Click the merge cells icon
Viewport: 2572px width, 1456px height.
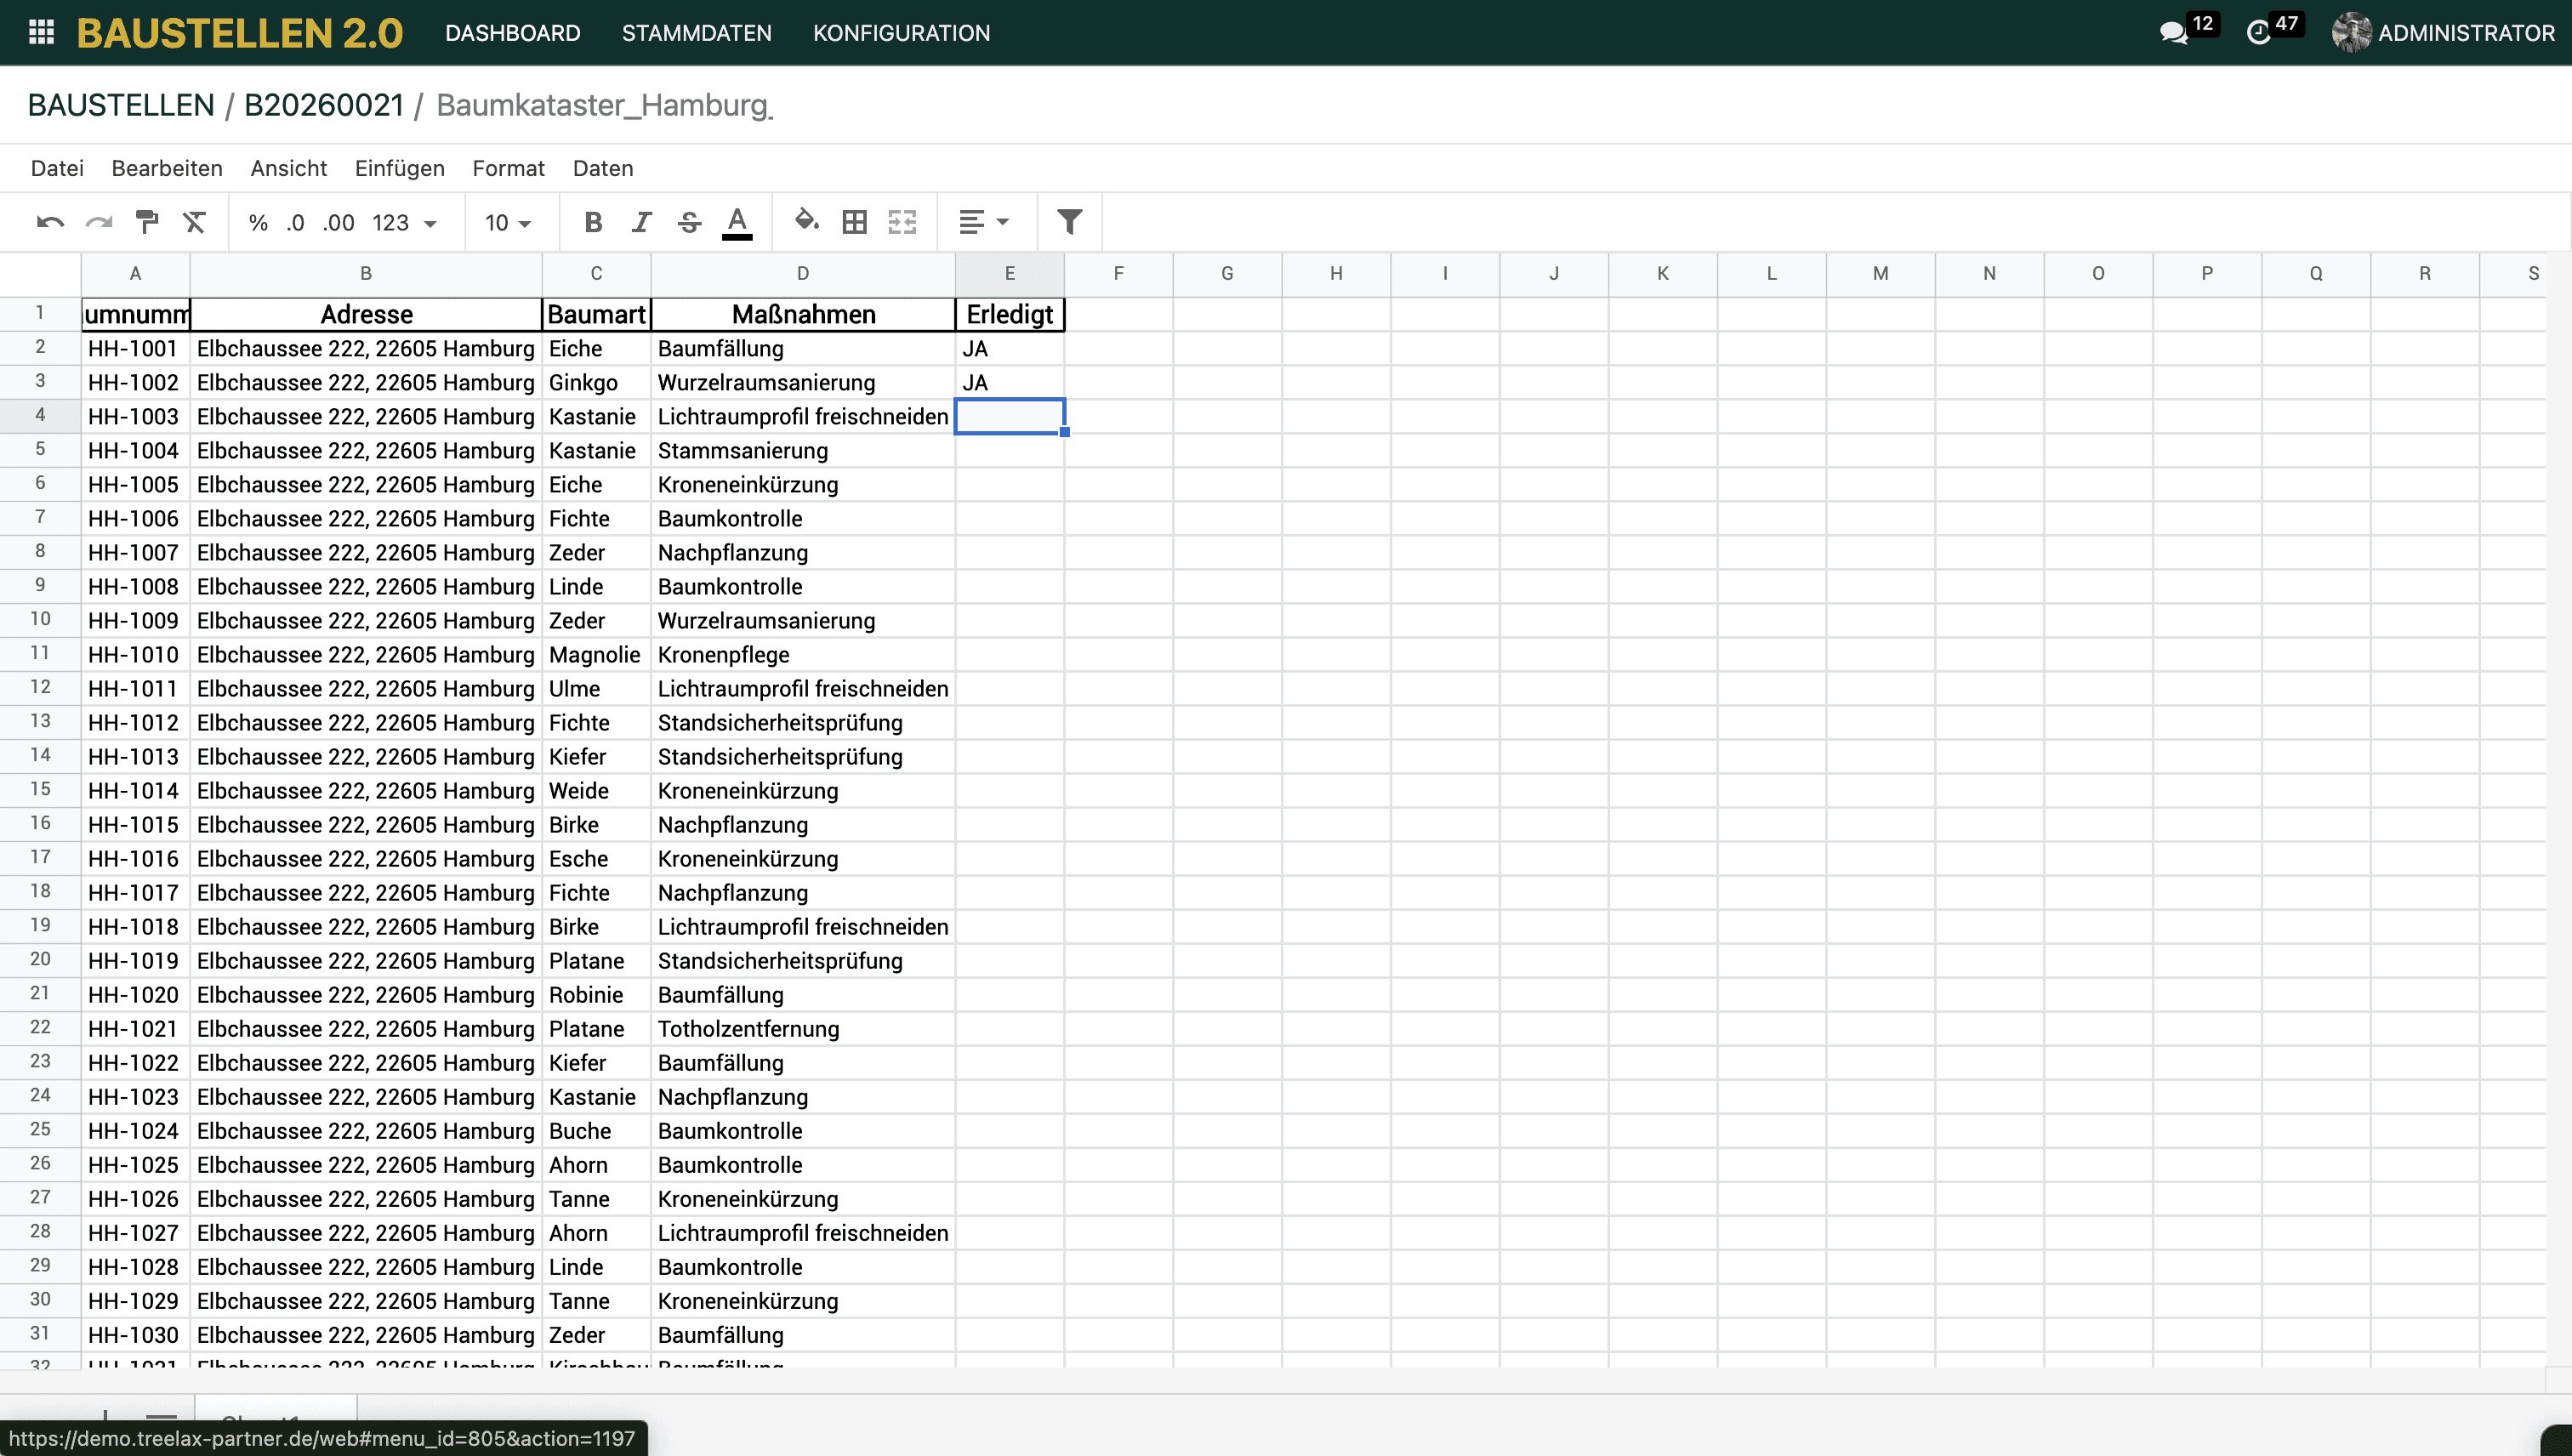902,222
